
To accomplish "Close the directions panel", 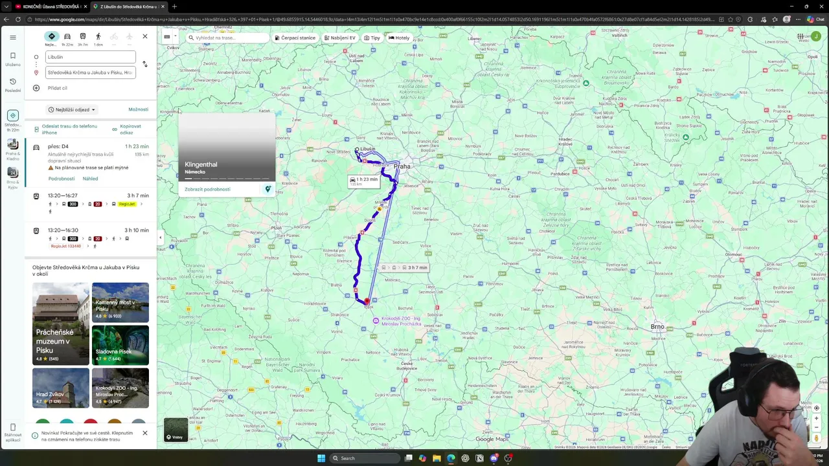I will point(145,36).
